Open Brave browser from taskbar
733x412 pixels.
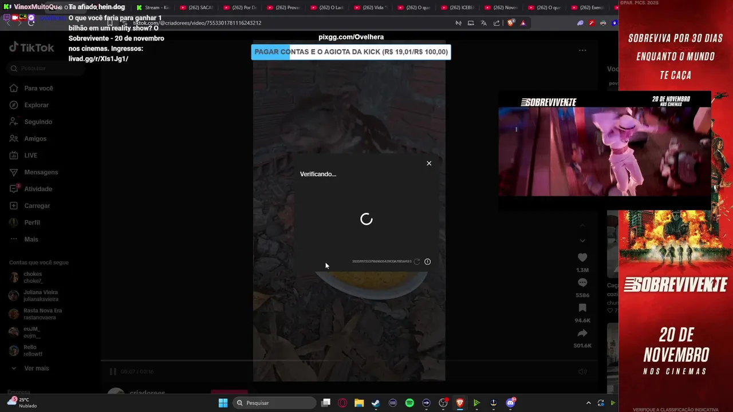pyautogui.click(x=460, y=403)
